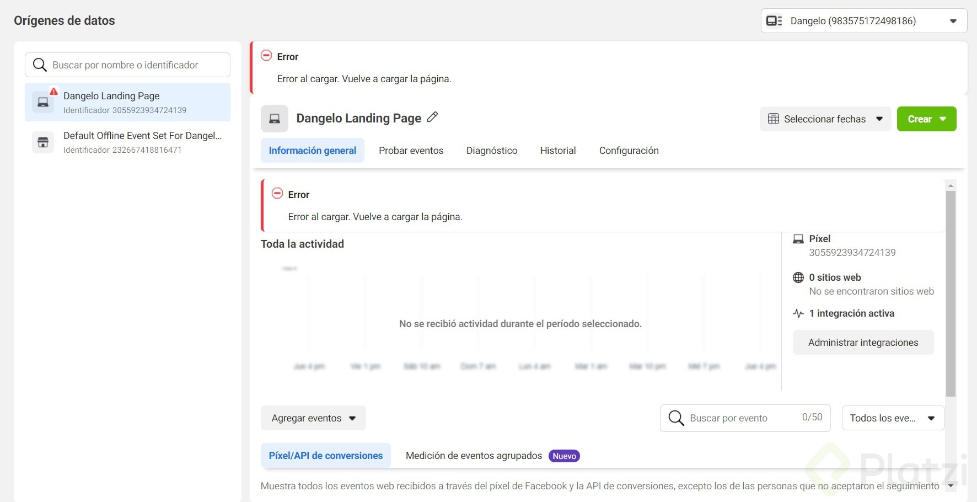The image size is (977, 502).
Task: Click the globe icon beside 0 sitios web
Action: [x=798, y=277]
